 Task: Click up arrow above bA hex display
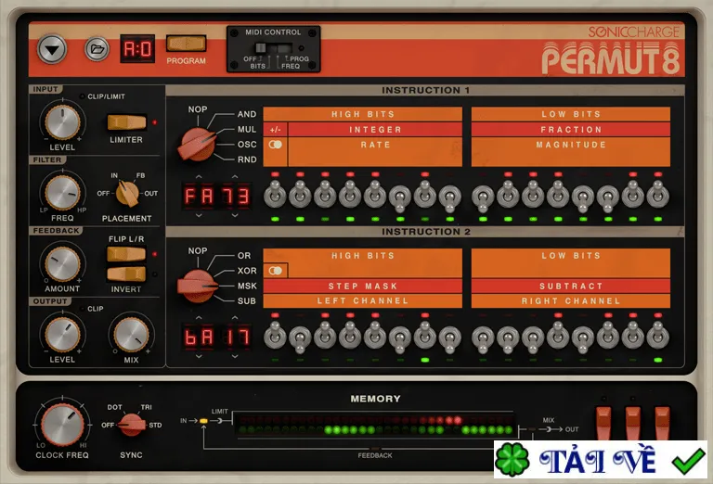(199, 318)
